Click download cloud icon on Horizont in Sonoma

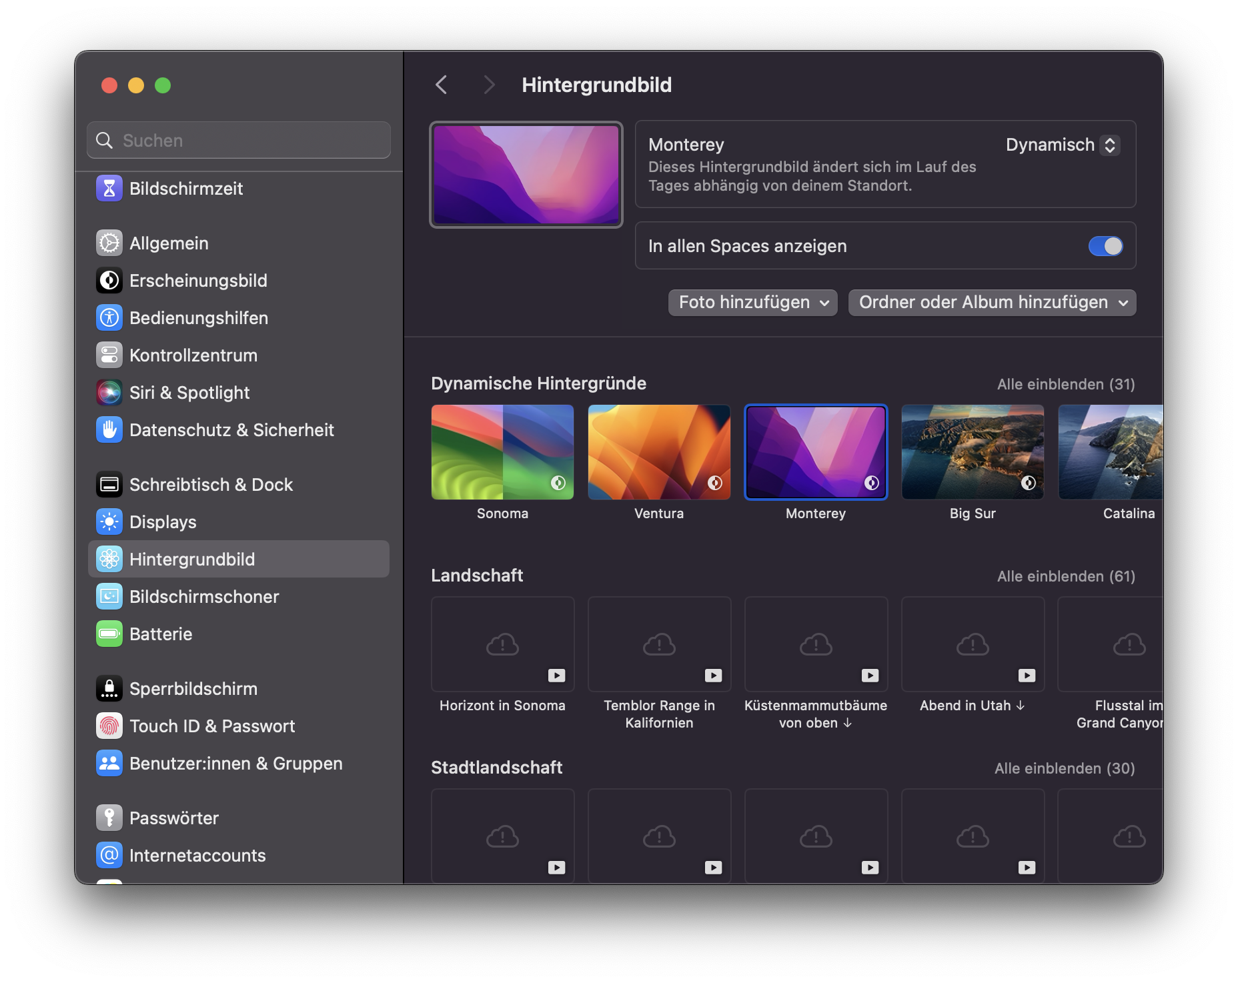point(502,644)
